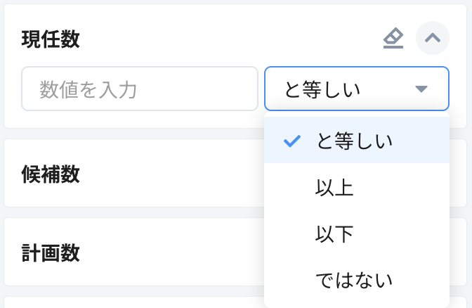Expand the 候補数 filter section
This screenshot has height=308, width=472.
(133, 174)
